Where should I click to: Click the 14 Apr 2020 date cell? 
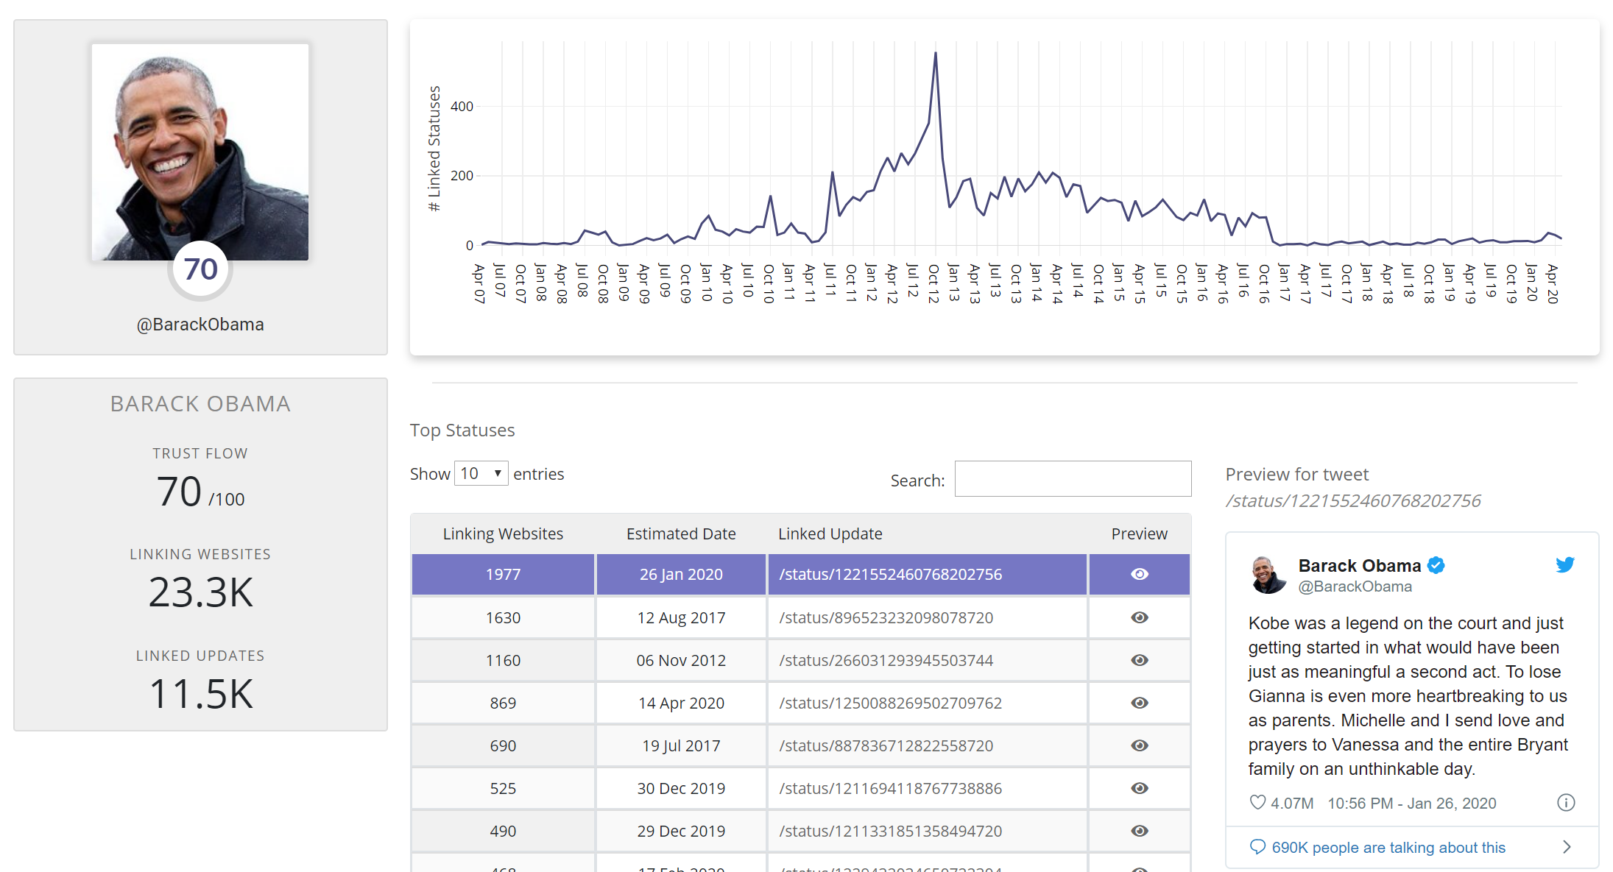(681, 703)
